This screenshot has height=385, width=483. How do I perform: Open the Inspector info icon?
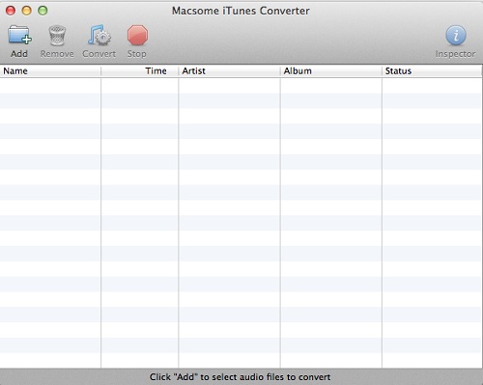456,35
